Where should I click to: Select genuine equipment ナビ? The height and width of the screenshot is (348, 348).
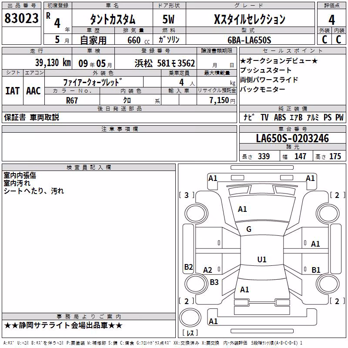249,117
